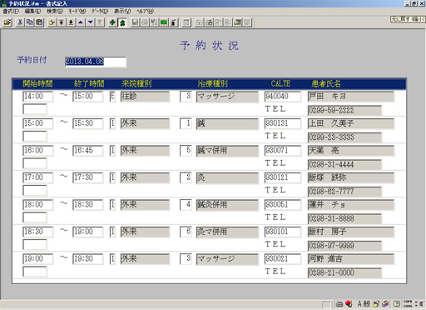Click the start time field 17:00
Screen dimensions: 426x310
pos(37,177)
